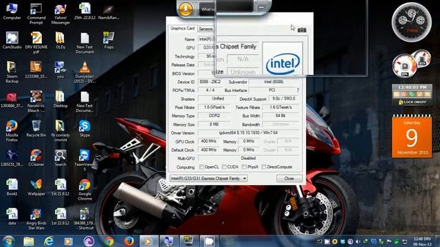Click the Memory Size 8 MB field
The height and width of the screenshot is (247, 440).
[x=214, y=124]
